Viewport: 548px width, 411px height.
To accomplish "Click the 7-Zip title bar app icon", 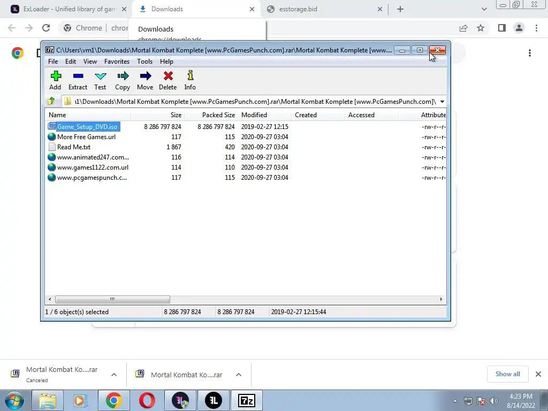I will (x=50, y=50).
